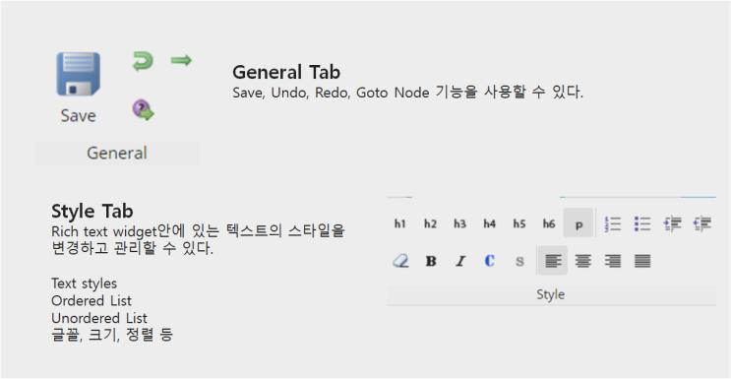This screenshot has width=731, height=379.
Task: Click the blue C text color icon
Action: pos(490,261)
